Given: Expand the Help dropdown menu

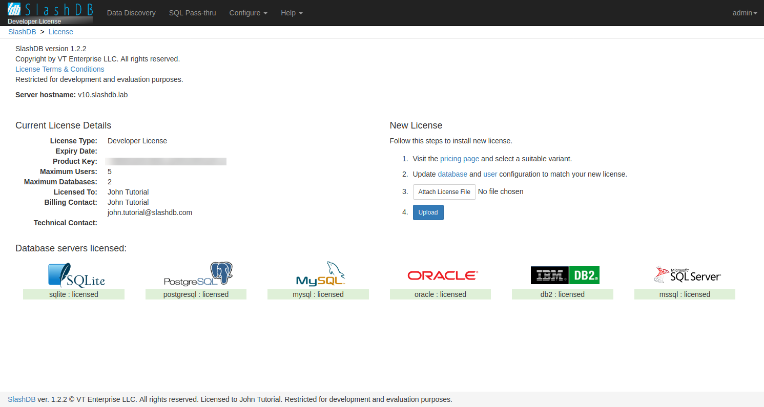Looking at the screenshot, I should pos(292,13).
